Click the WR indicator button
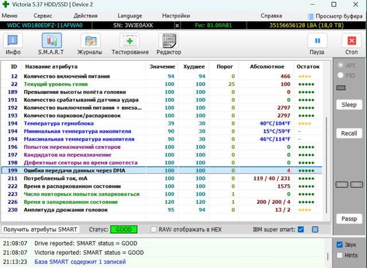The height and width of the screenshot is (268, 367). (x=342, y=184)
